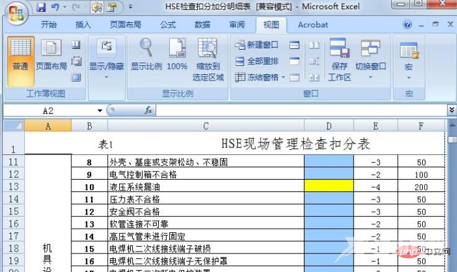Select the yellow highlighted cell D13

point(329,186)
